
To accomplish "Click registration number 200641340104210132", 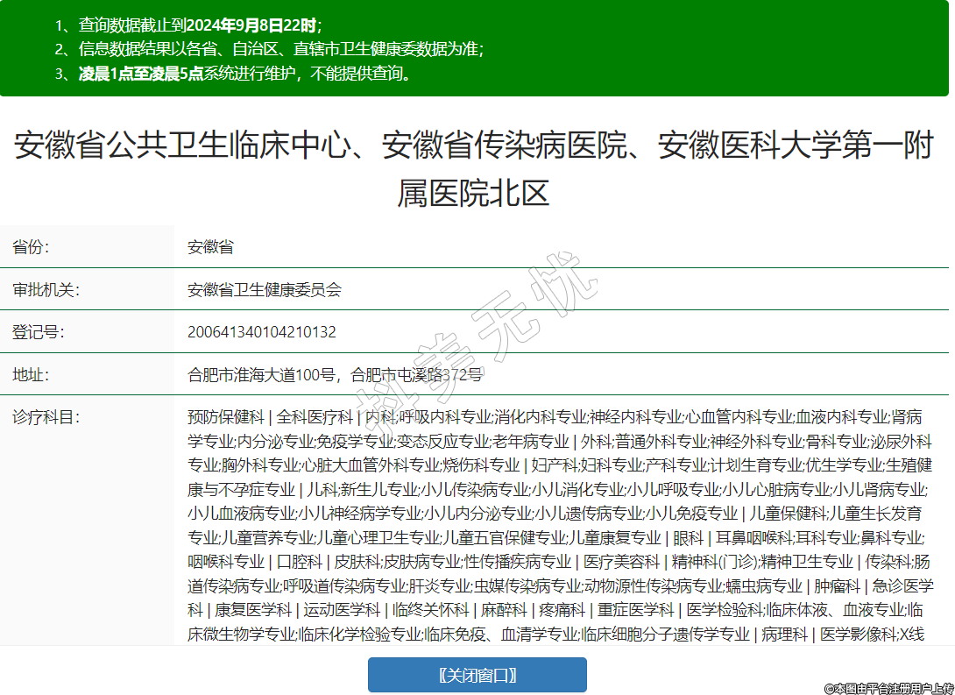I will coord(261,332).
